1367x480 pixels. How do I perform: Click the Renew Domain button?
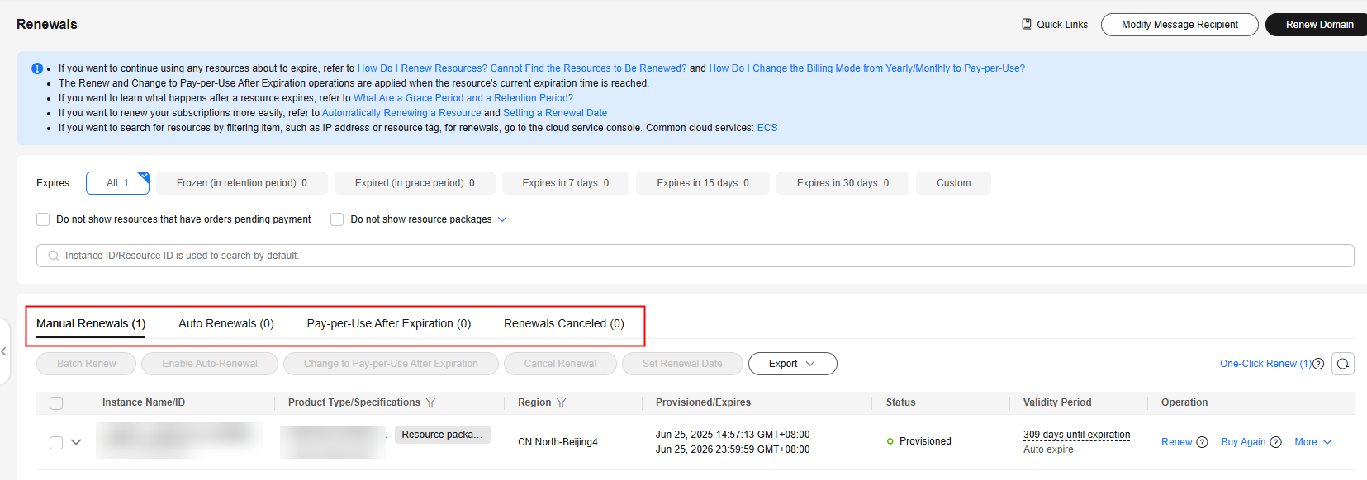(1319, 25)
